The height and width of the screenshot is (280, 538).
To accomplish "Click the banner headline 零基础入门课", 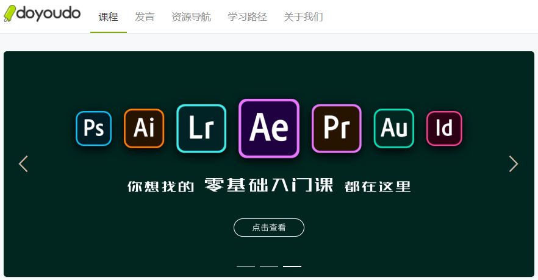I will [x=269, y=185].
